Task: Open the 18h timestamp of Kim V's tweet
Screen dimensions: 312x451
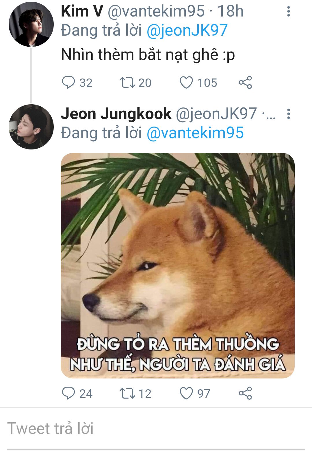Action: pyautogui.click(x=230, y=11)
